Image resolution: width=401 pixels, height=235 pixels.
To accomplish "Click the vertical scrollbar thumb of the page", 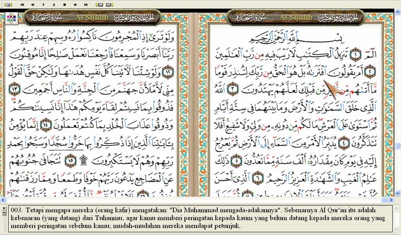I will 397,146.
